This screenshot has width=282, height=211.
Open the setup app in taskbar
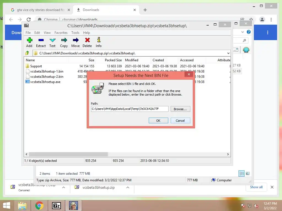(74, 206)
